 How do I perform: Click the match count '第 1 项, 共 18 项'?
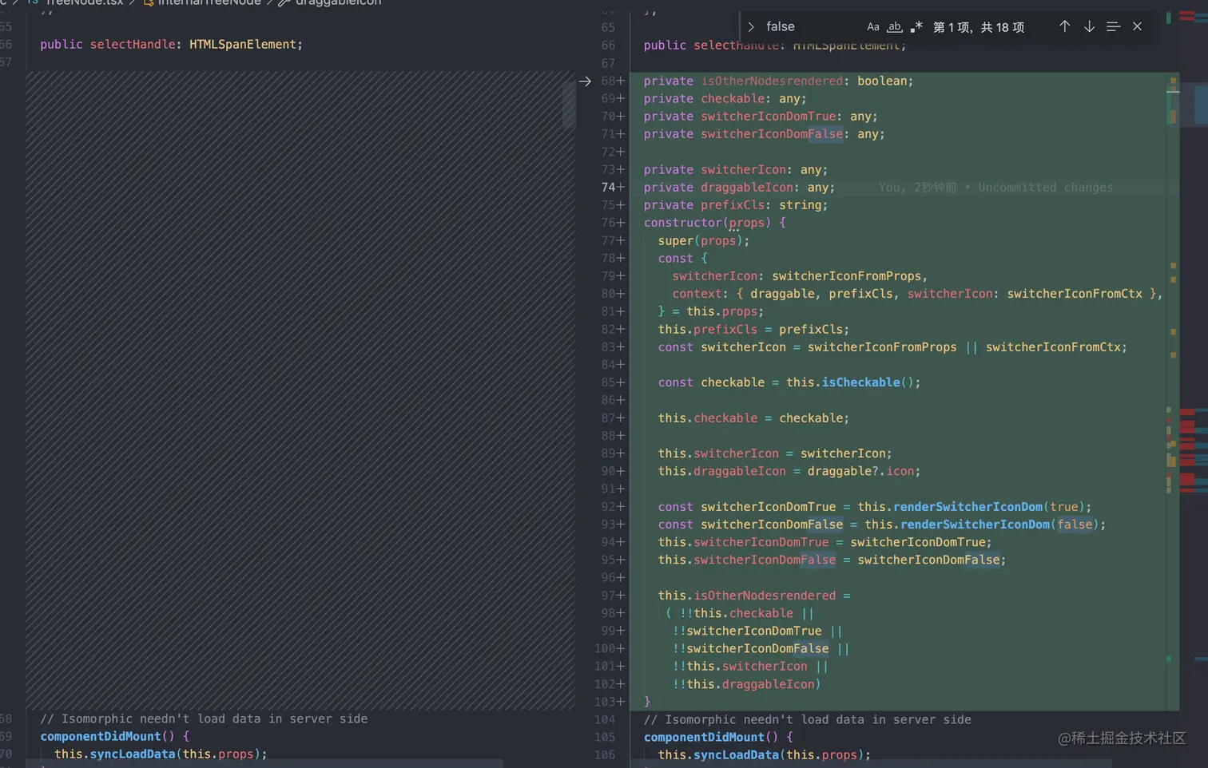point(979,27)
